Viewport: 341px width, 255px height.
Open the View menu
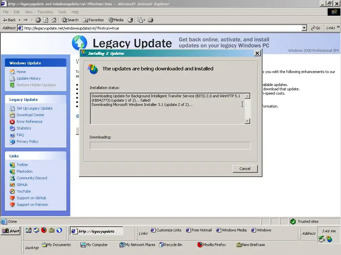click(29, 12)
